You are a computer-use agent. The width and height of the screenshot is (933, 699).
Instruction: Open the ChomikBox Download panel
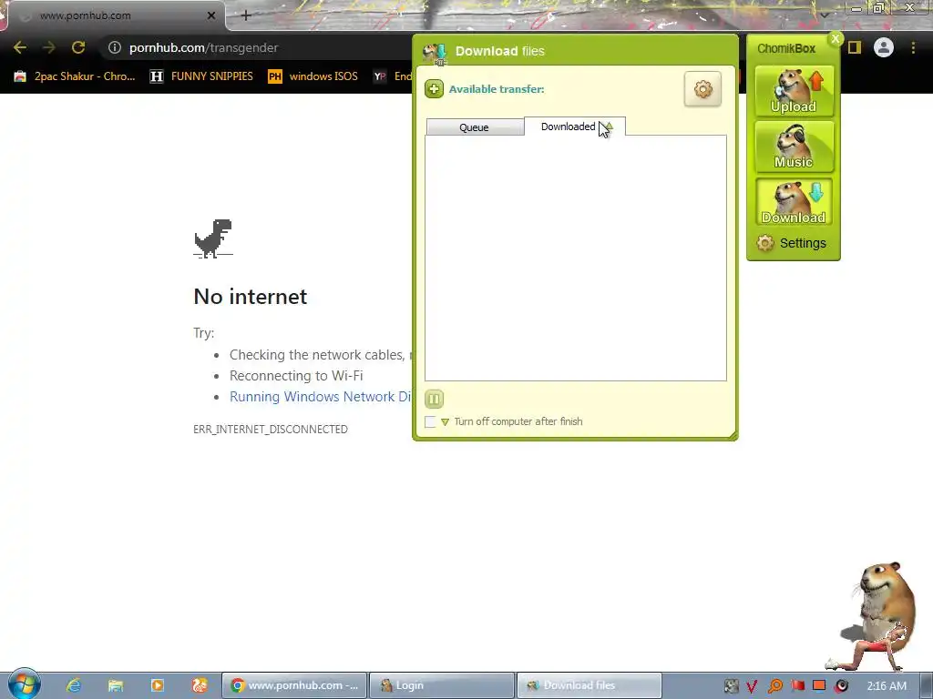794,202
